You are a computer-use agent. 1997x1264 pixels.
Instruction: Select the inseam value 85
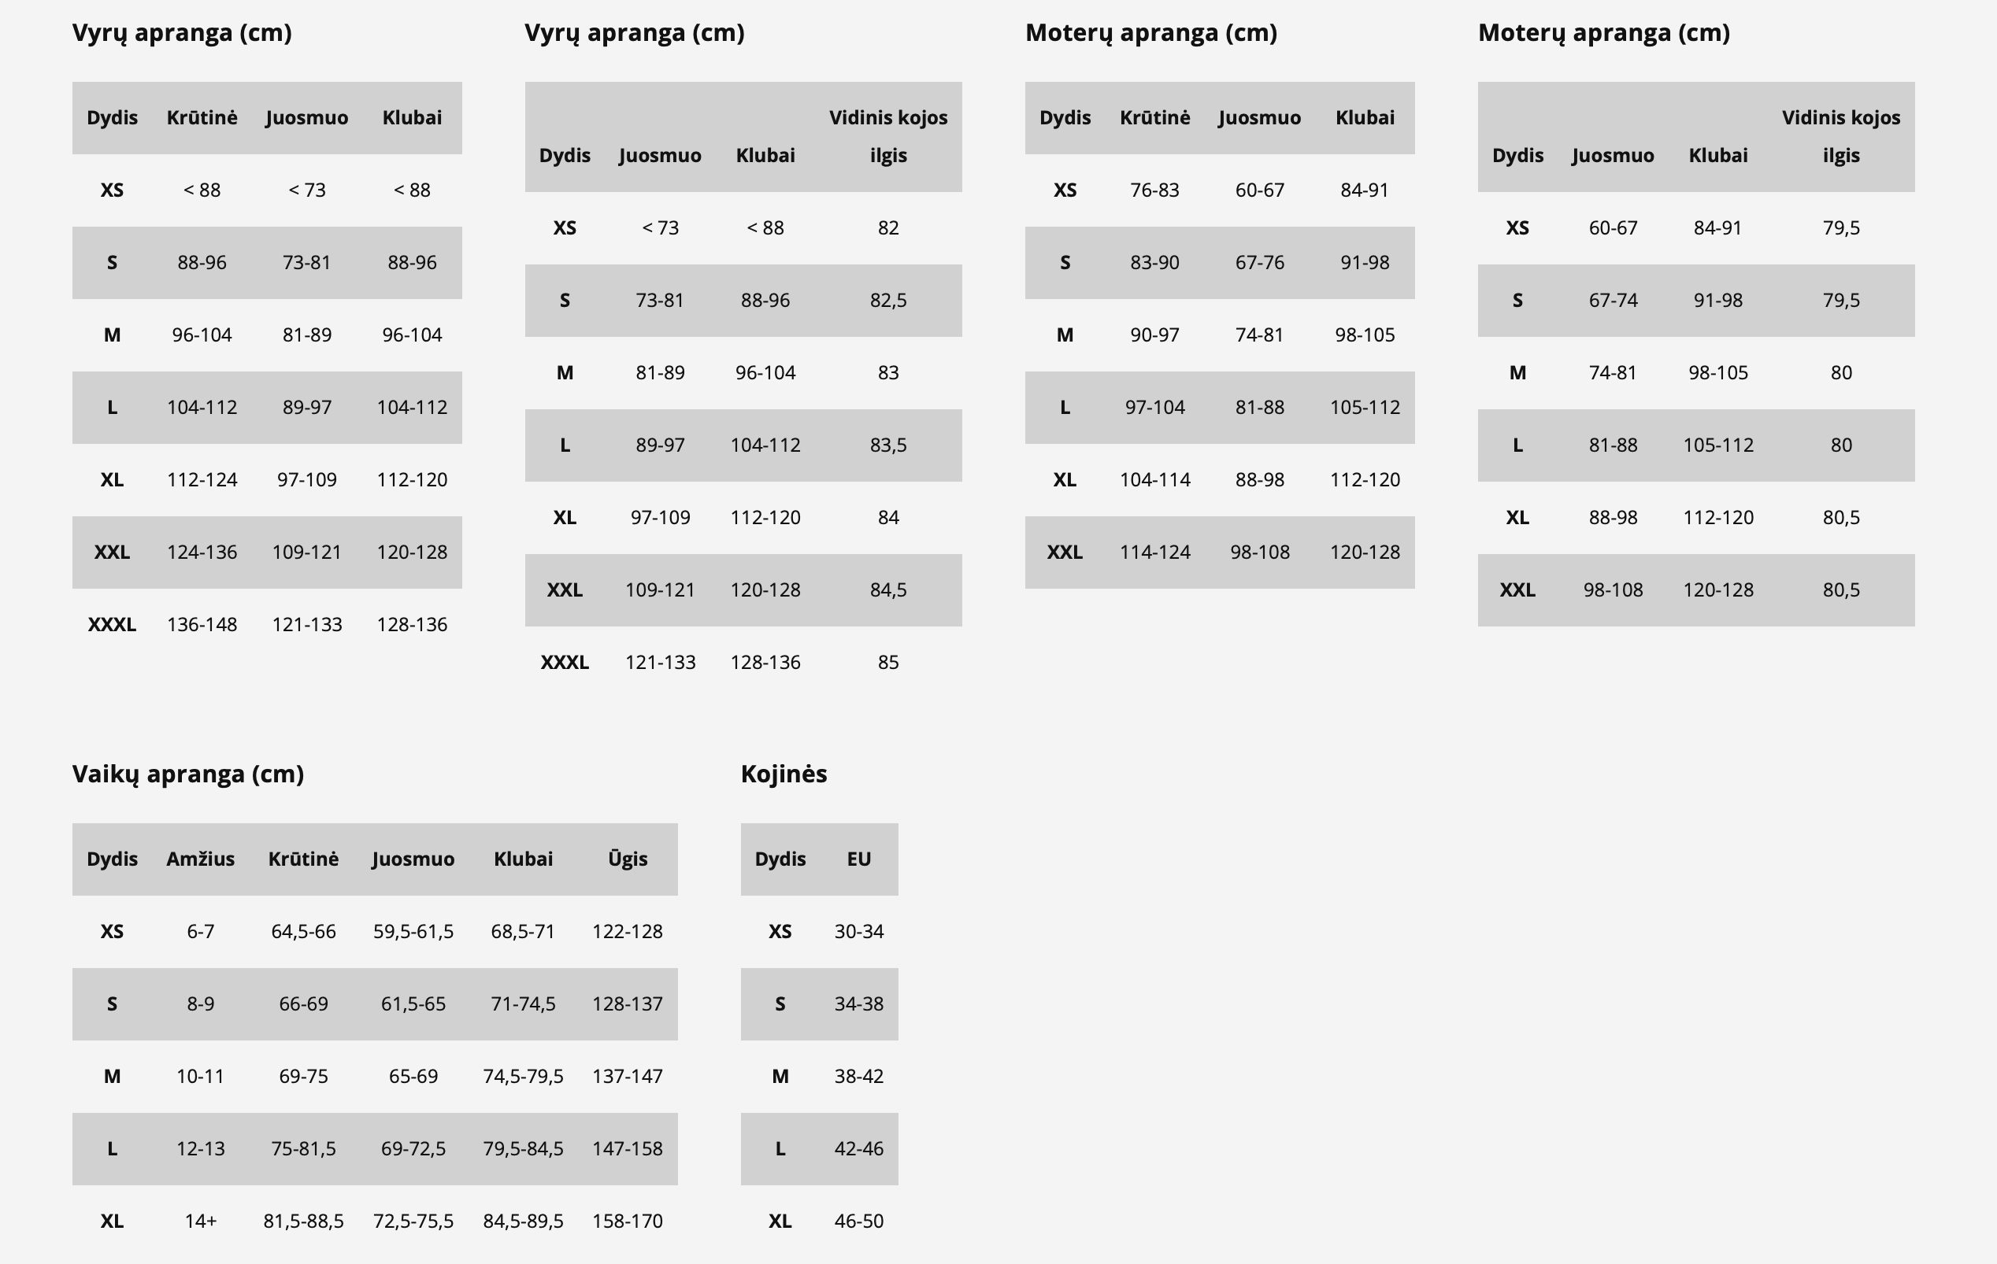[x=888, y=663]
